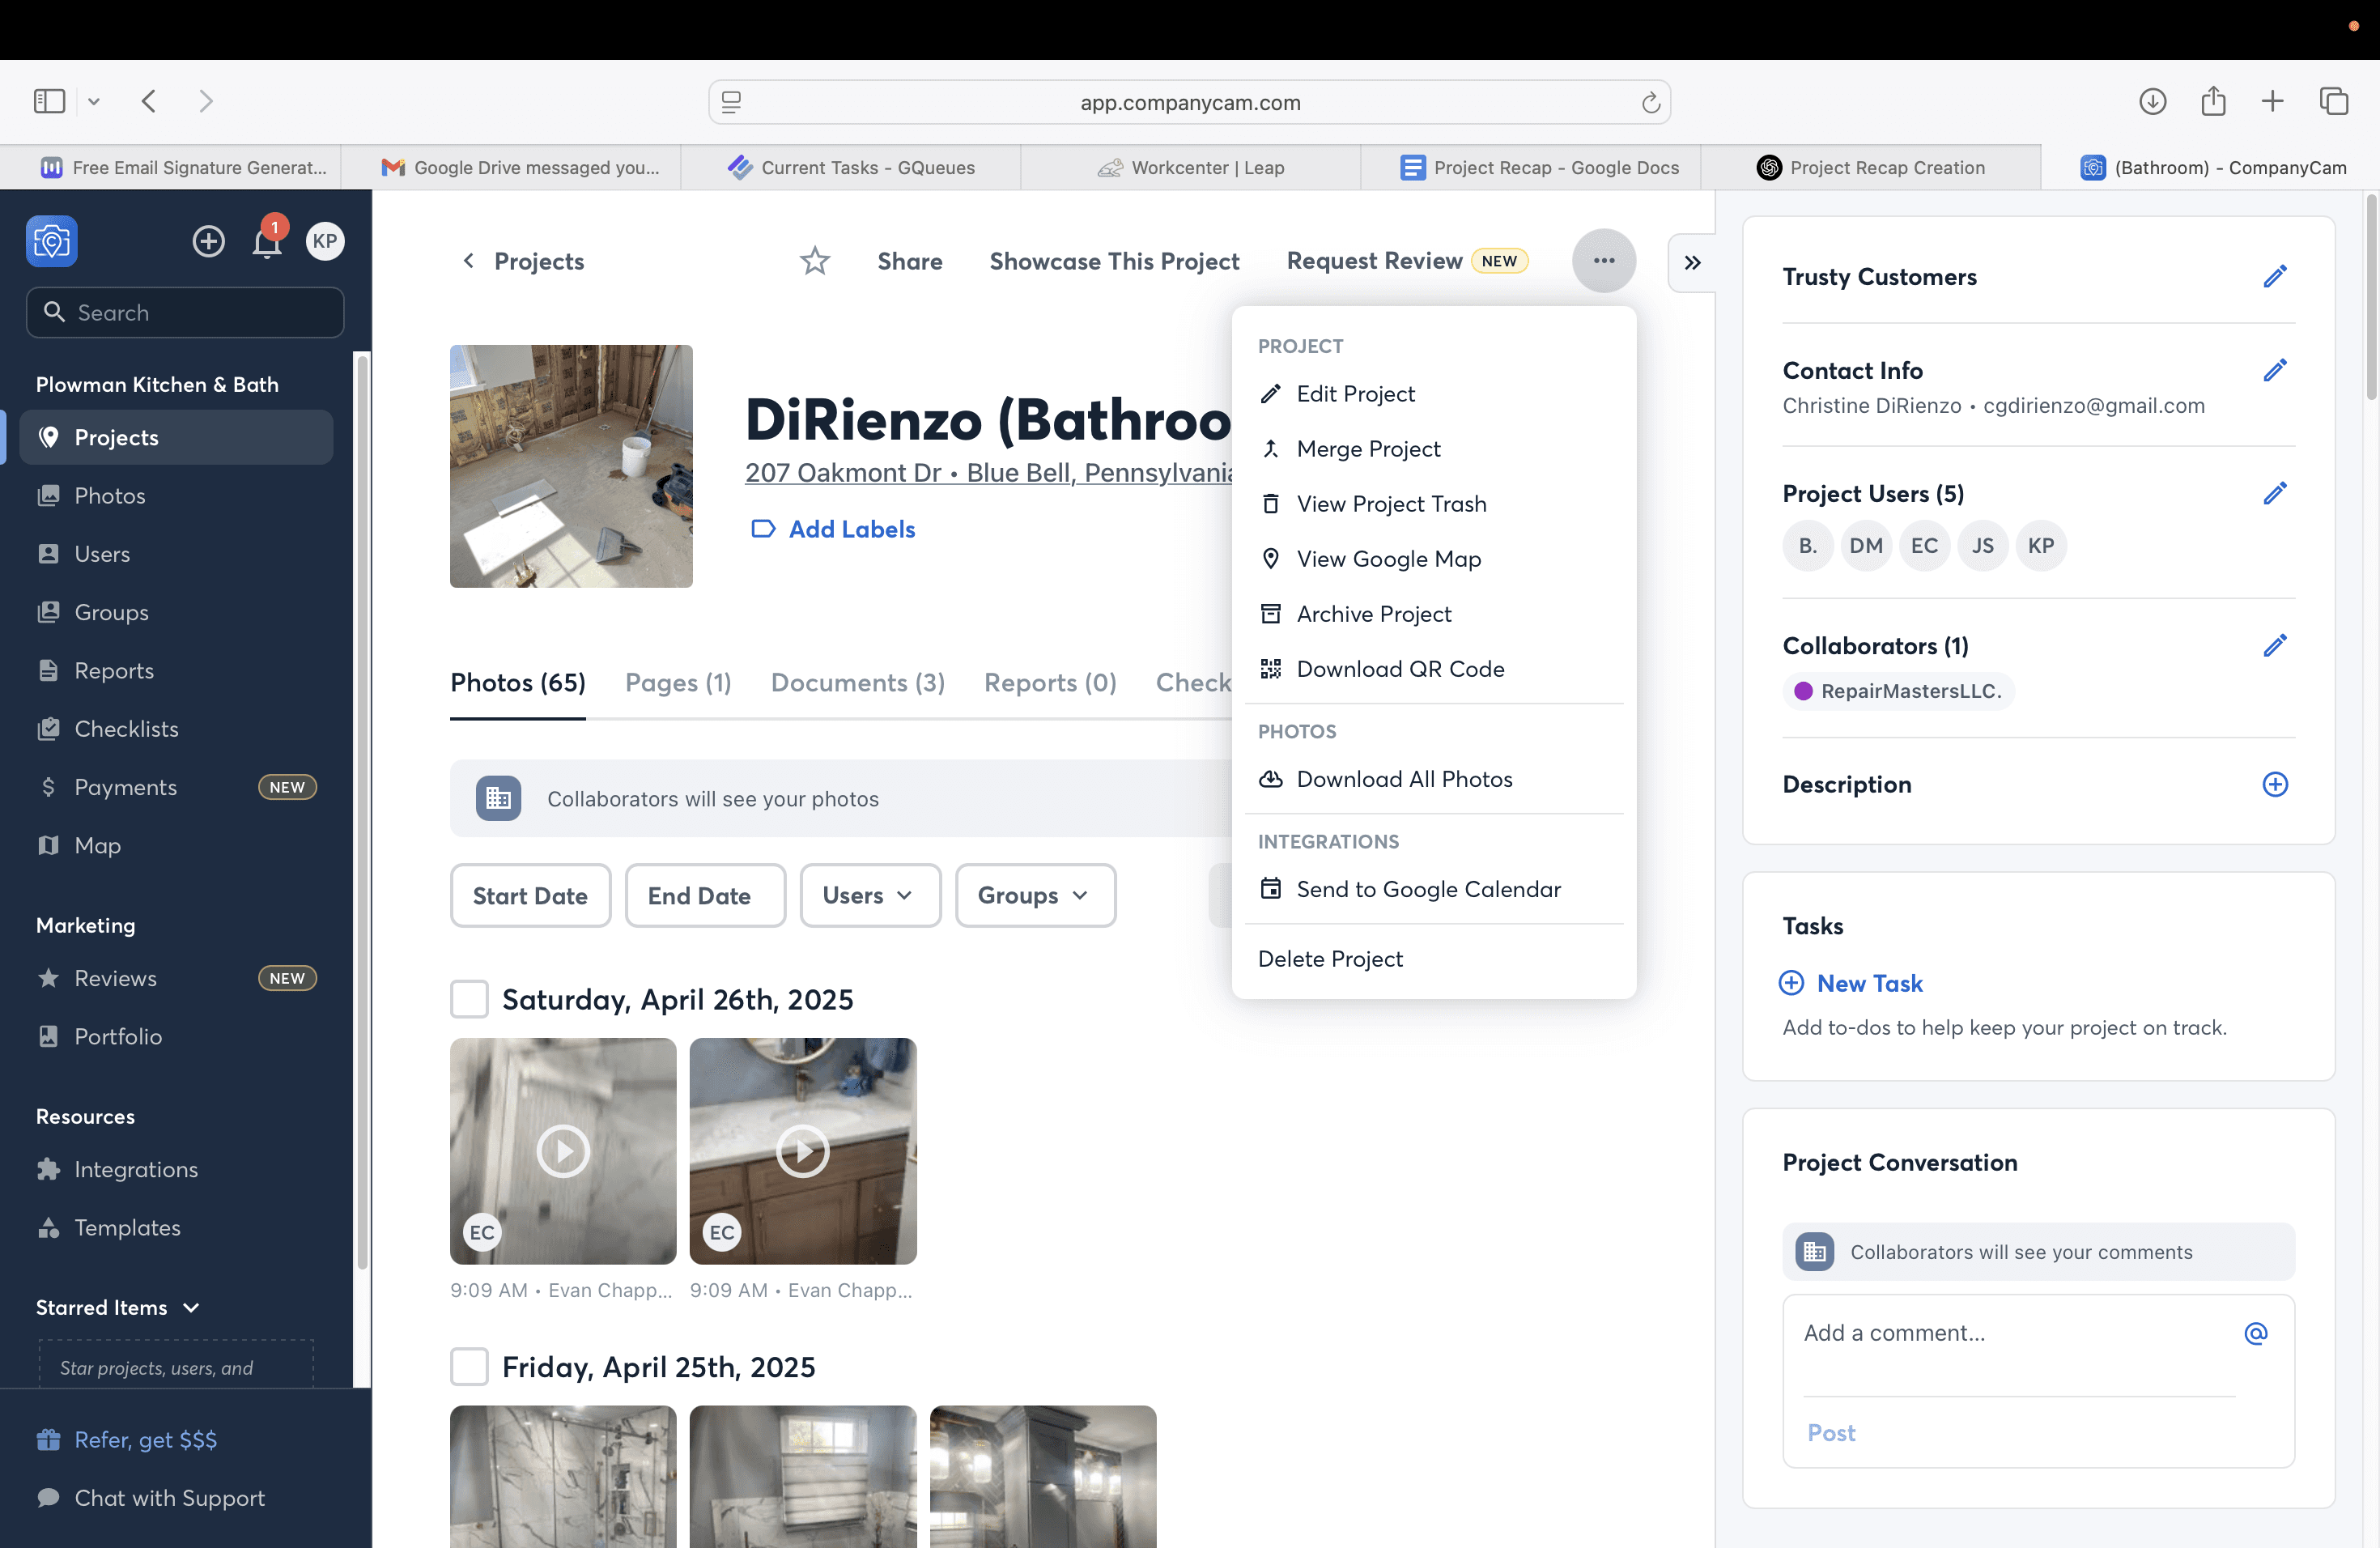Image resolution: width=2380 pixels, height=1548 pixels.
Task: Switch to the Pages (1) tab
Action: (x=678, y=683)
